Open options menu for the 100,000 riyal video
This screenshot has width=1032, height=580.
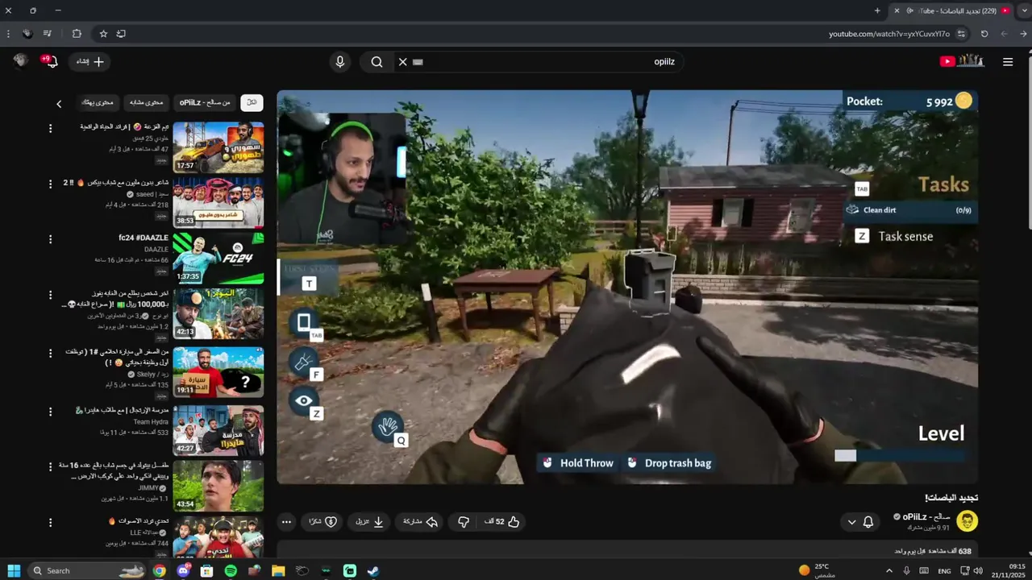[50, 296]
